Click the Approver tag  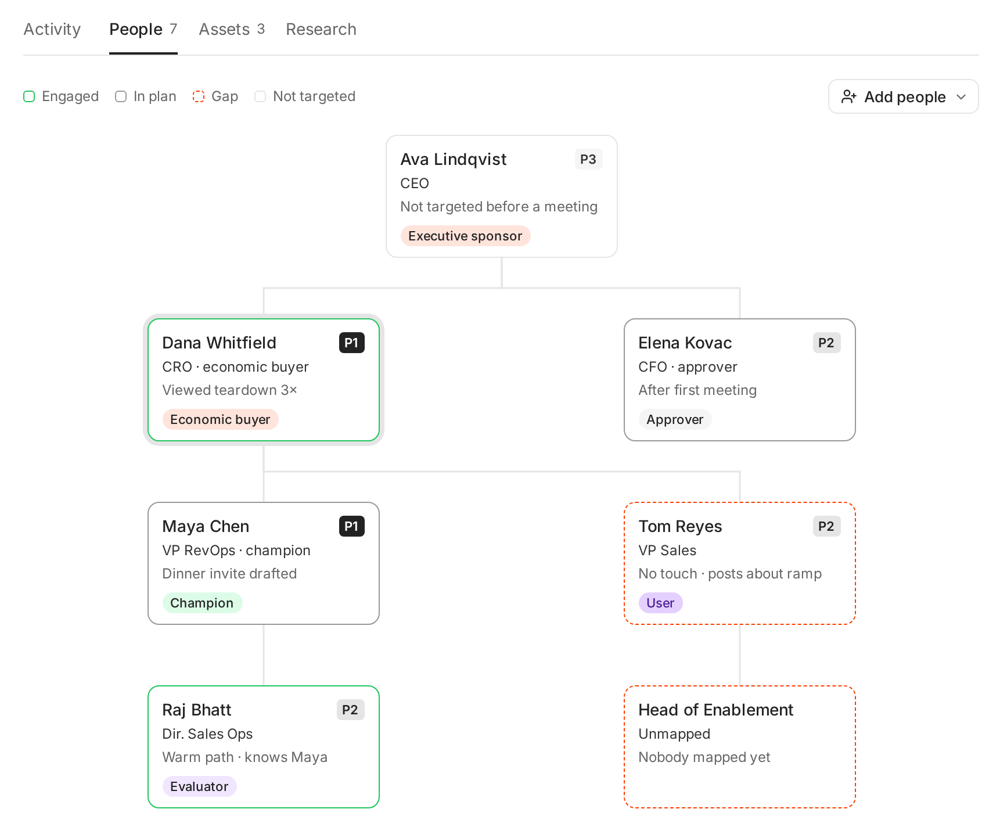tap(675, 419)
